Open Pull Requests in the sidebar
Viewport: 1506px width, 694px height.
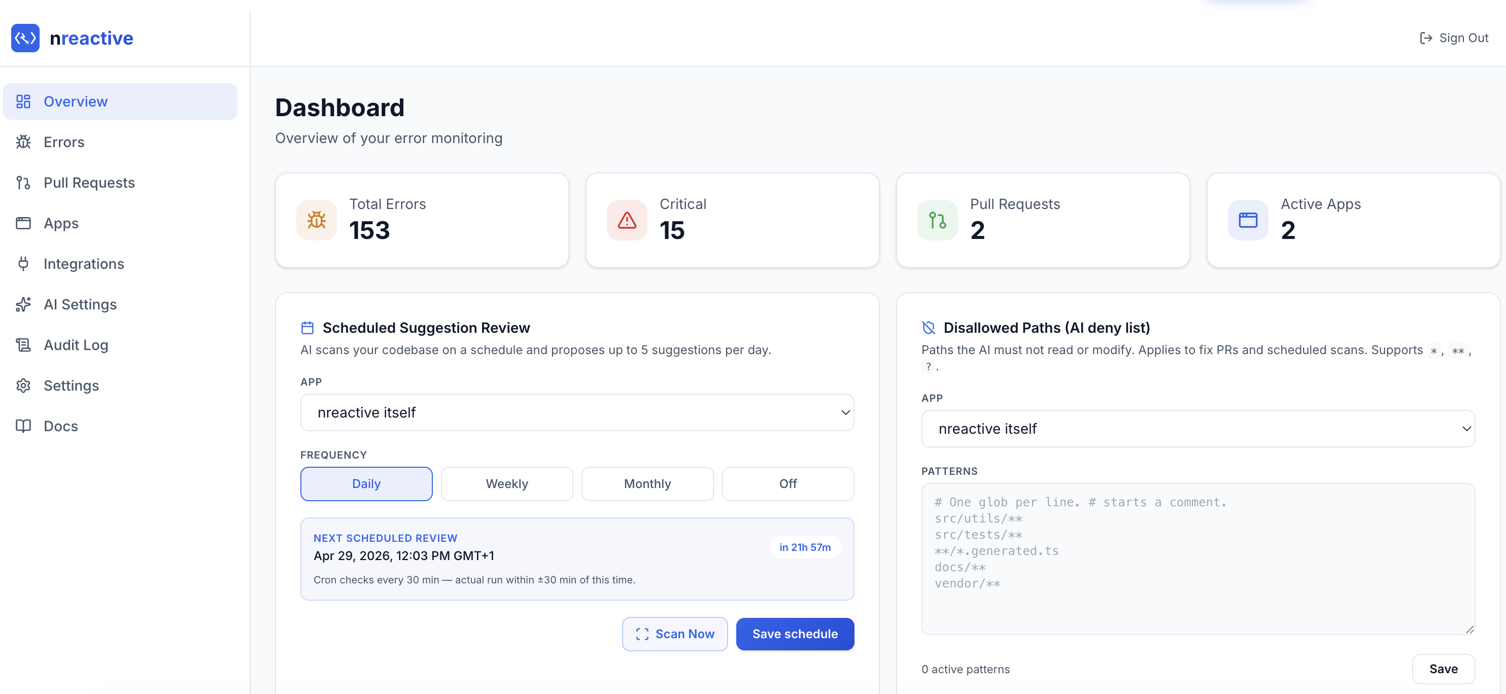click(x=120, y=183)
